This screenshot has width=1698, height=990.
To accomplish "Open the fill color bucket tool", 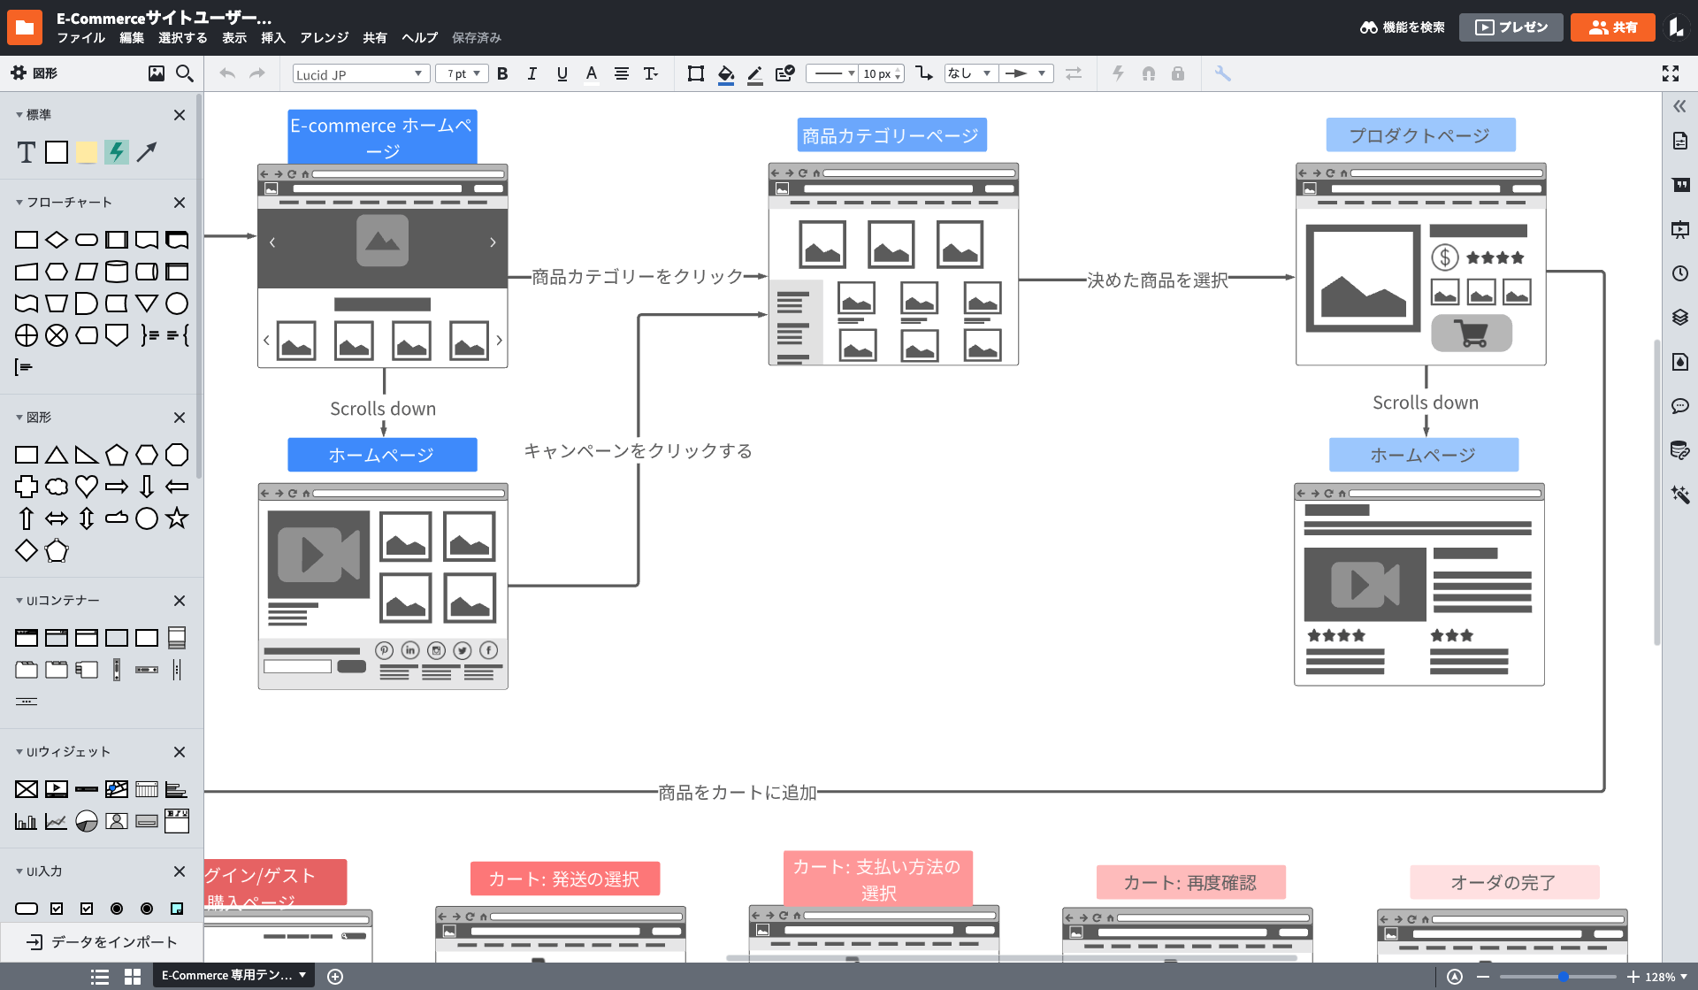I will (725, 74).
